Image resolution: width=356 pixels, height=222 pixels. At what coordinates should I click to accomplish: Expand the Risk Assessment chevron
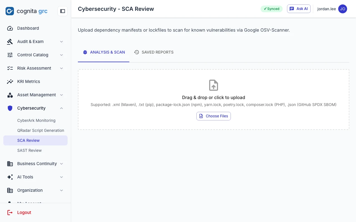coord(61,68)
